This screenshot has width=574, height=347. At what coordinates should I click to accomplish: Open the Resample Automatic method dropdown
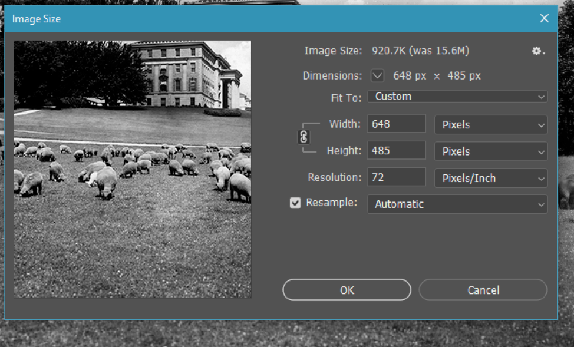[457, 204]
